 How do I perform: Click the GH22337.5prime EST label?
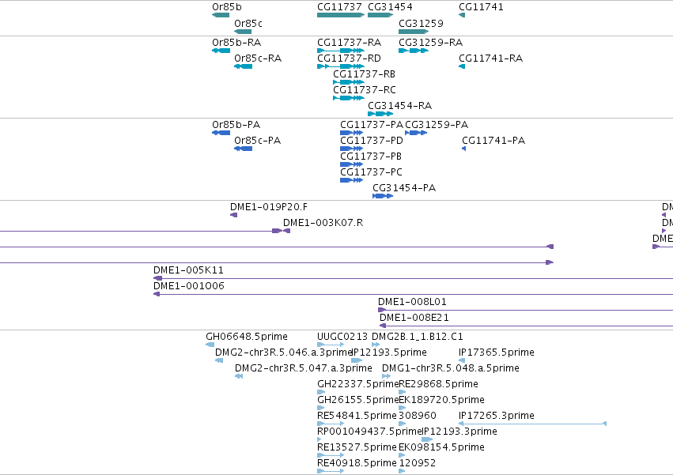pos(358,384)
